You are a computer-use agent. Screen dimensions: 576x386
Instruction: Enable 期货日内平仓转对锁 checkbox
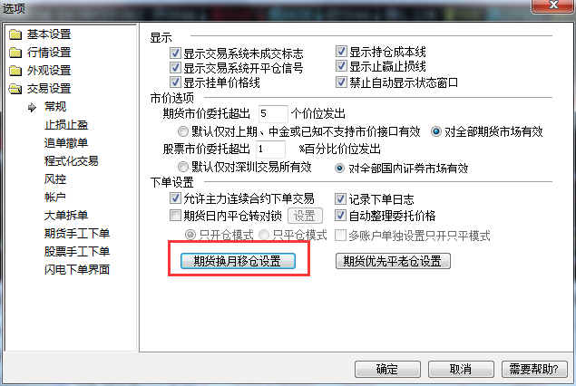175,215
